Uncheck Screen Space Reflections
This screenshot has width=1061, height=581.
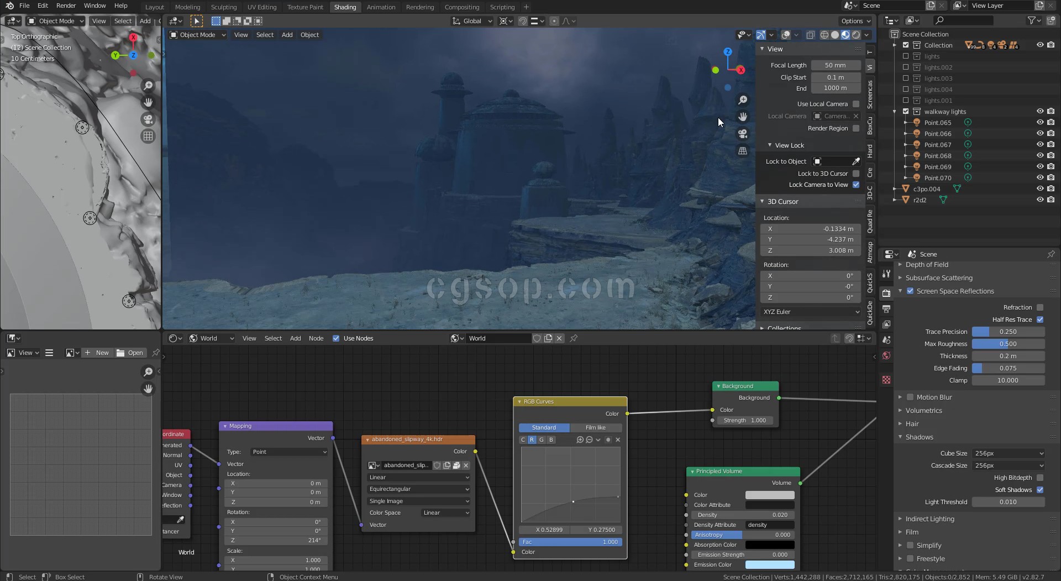point(910,291)
